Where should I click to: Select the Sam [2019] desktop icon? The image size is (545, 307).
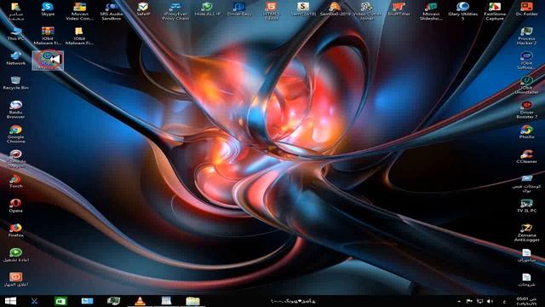[303, 9]
